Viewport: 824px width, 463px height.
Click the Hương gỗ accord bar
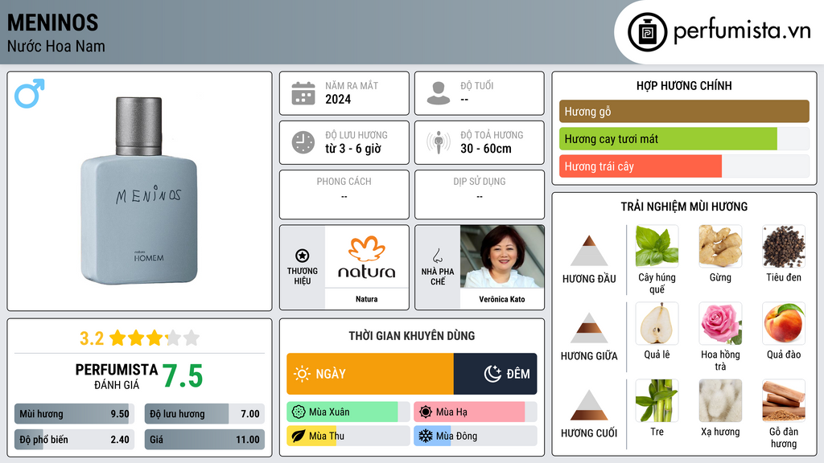pyautogui.click(x=684, y=111)
